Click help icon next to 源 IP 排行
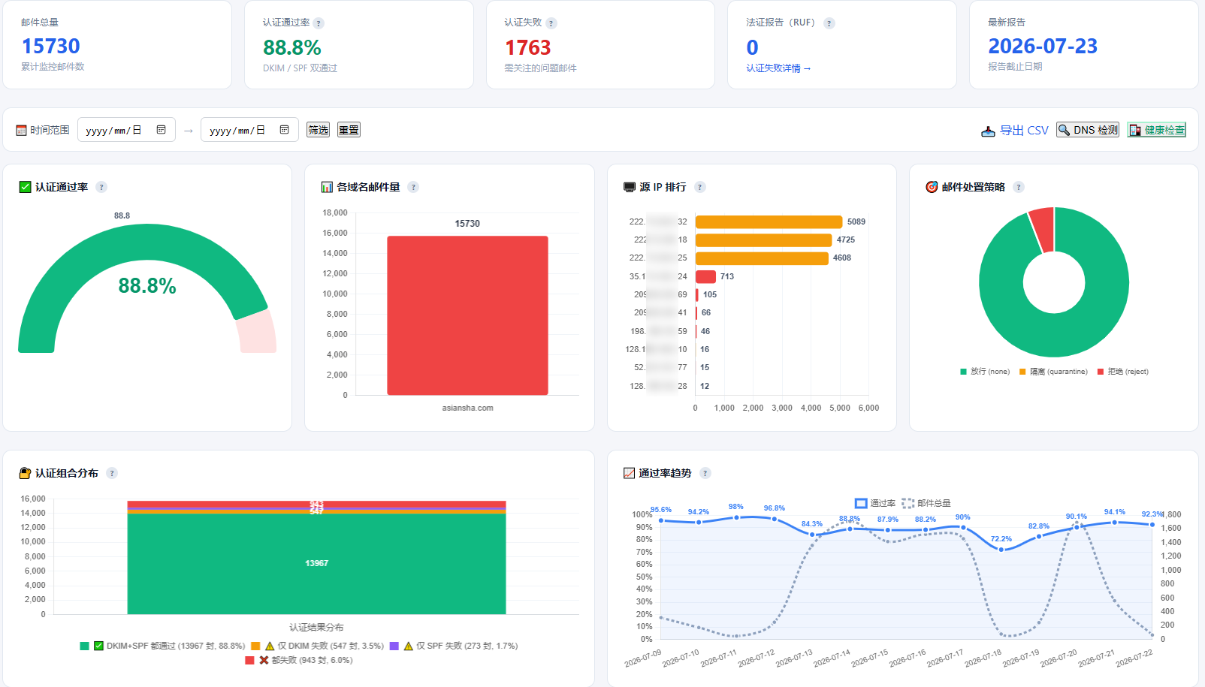 pos(700,187)
